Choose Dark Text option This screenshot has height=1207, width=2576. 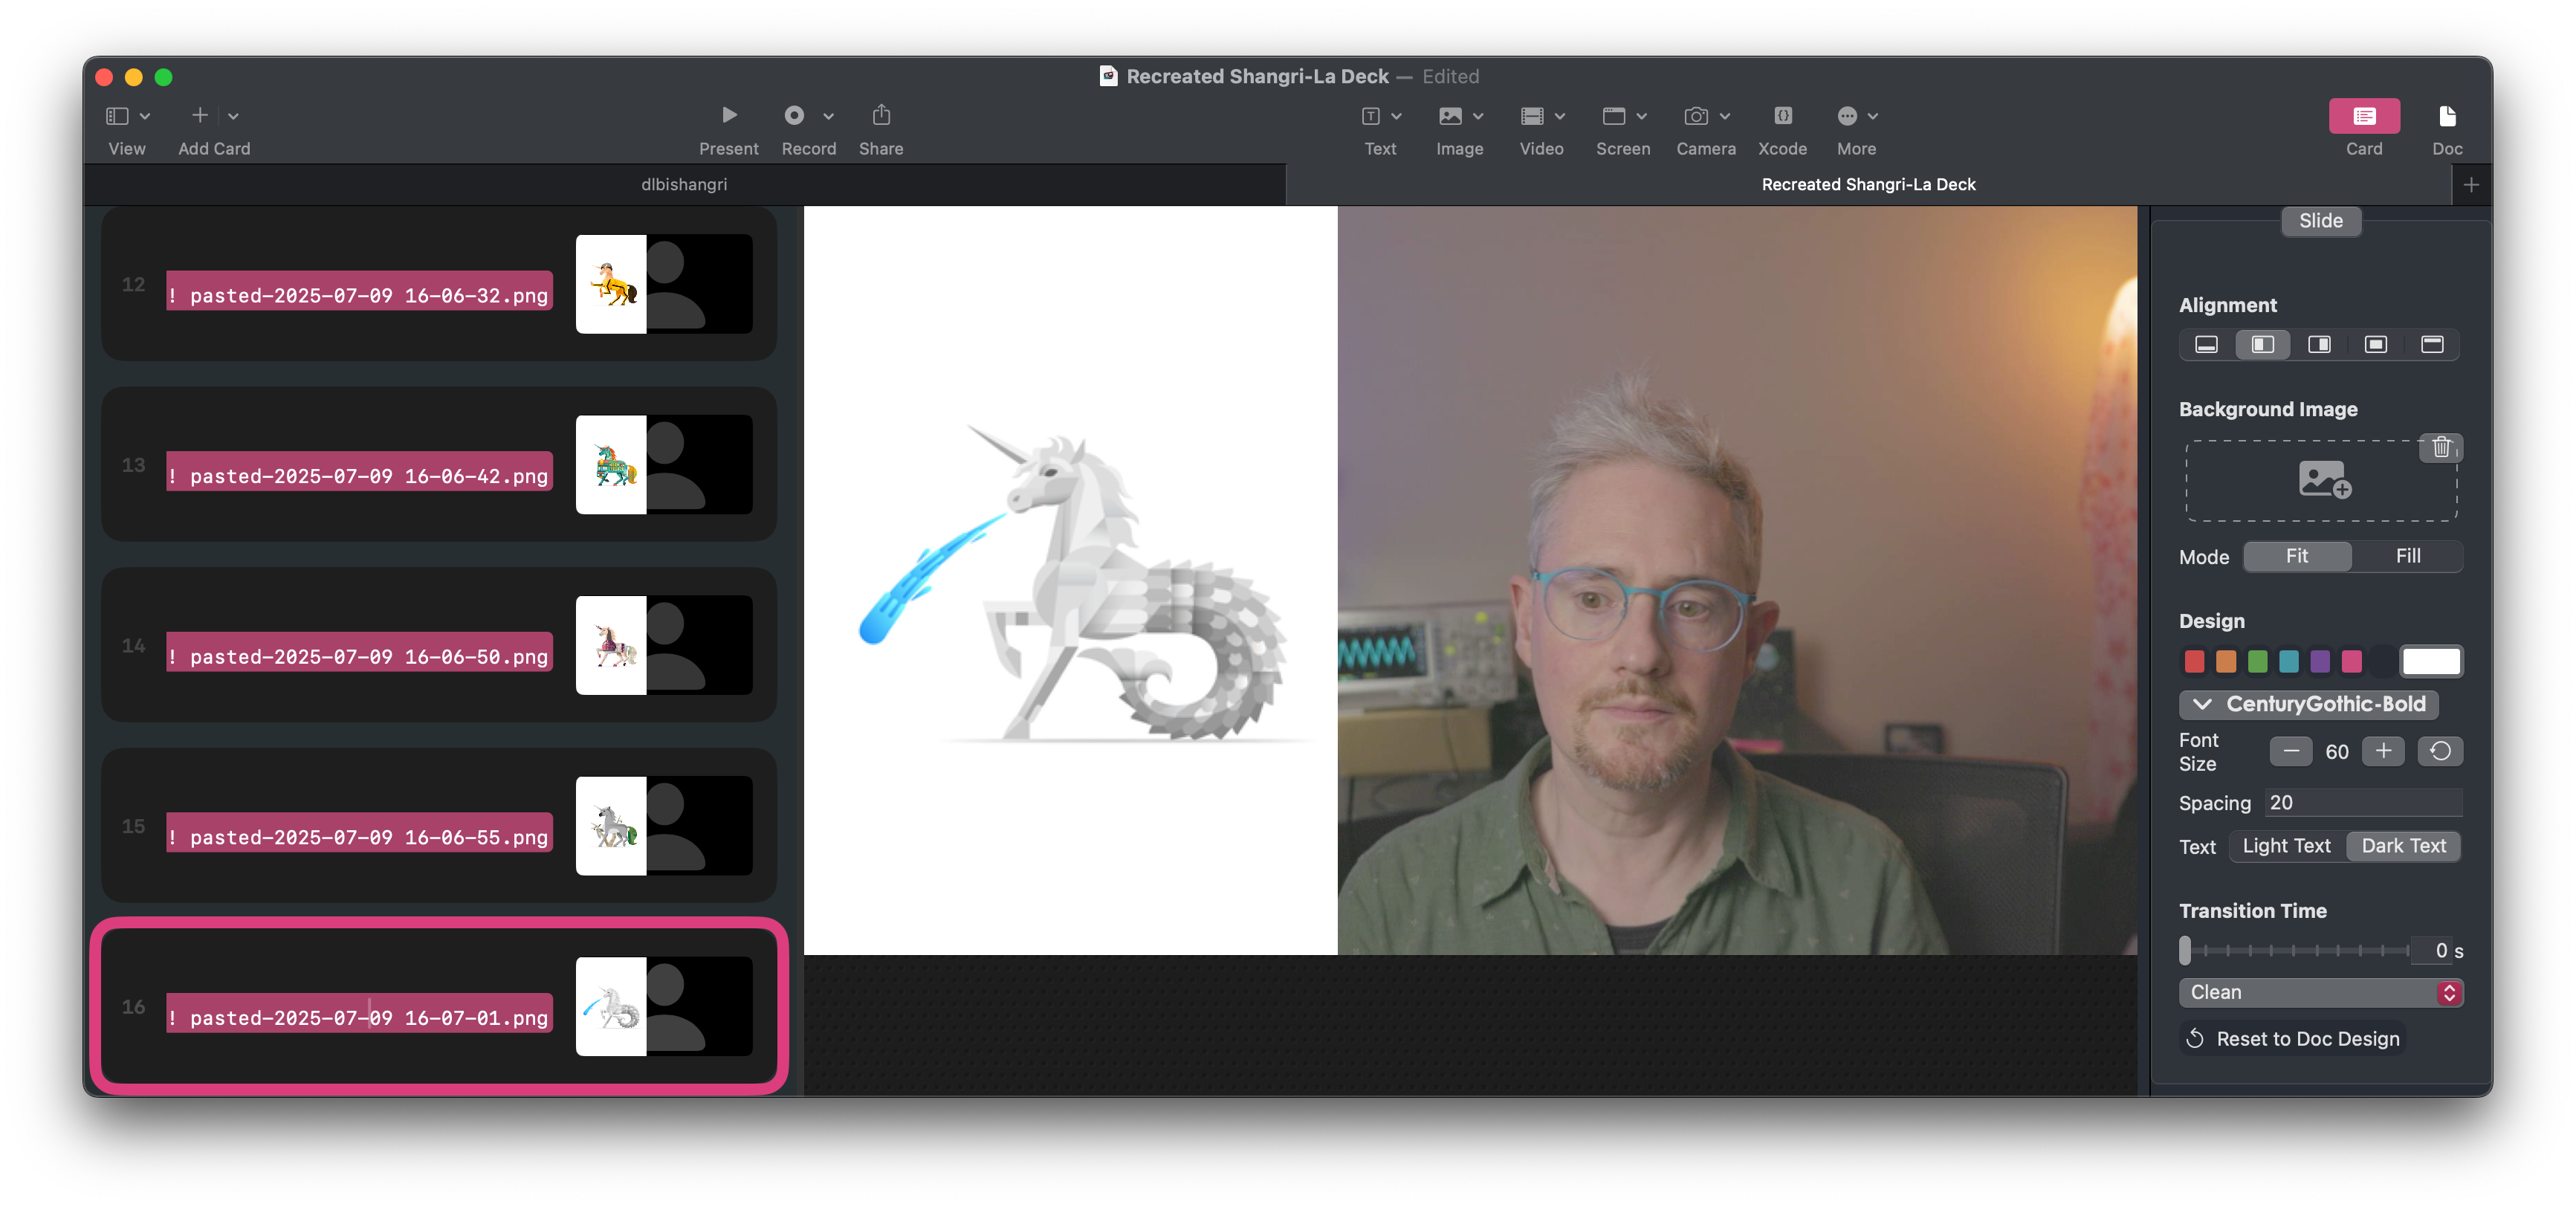coord(2403,846)
